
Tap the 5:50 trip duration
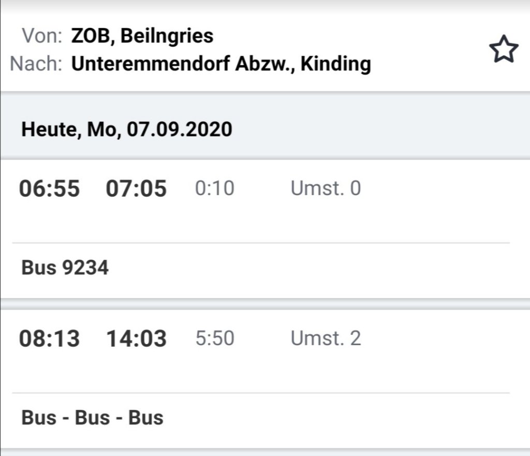point(214,339)
